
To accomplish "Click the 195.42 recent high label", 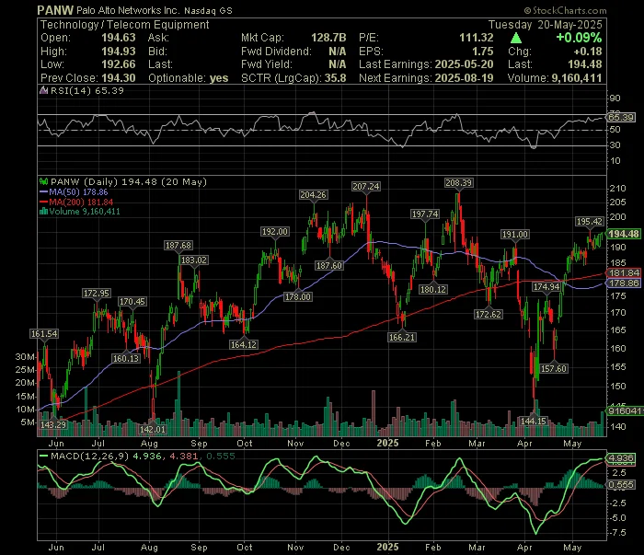I will point(590,222).
